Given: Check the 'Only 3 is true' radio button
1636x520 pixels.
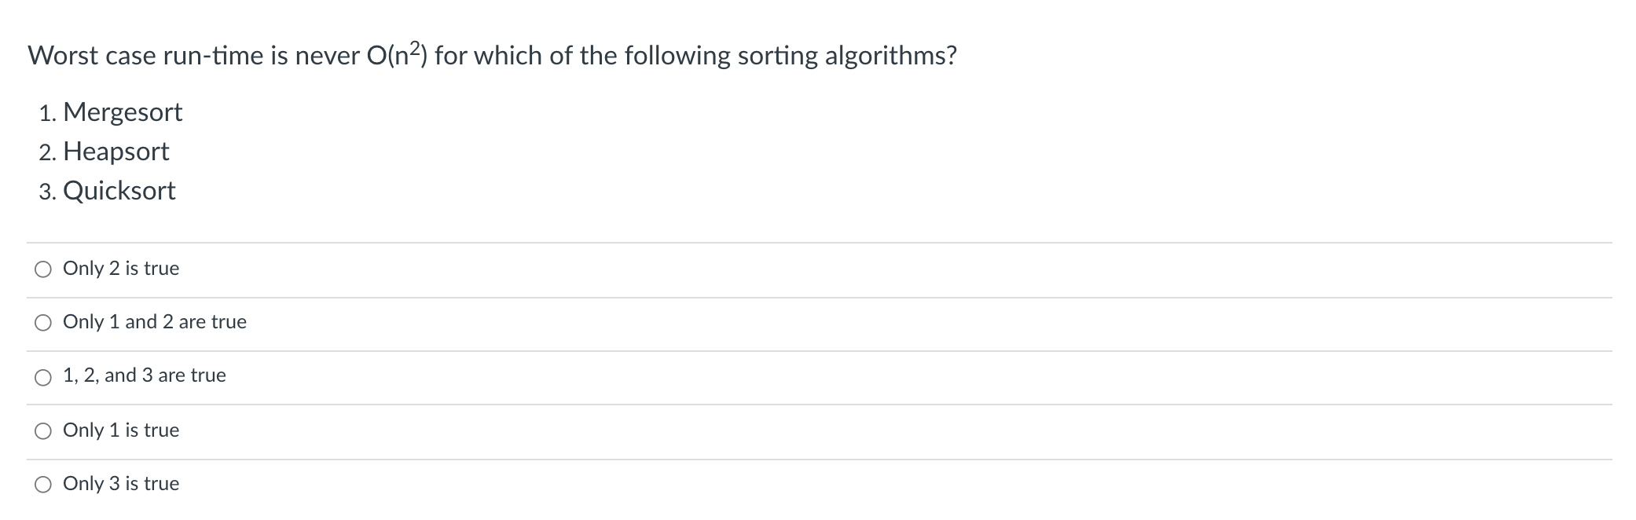Looking at the screenshot, I should (43, 485).
